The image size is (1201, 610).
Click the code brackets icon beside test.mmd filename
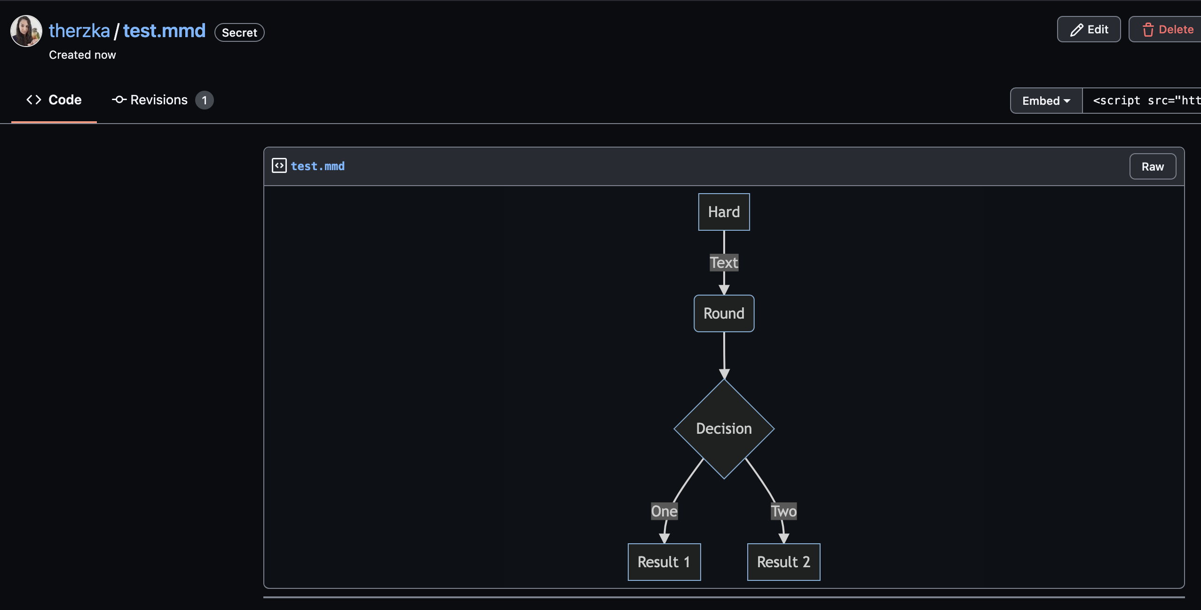click(279, 165)
